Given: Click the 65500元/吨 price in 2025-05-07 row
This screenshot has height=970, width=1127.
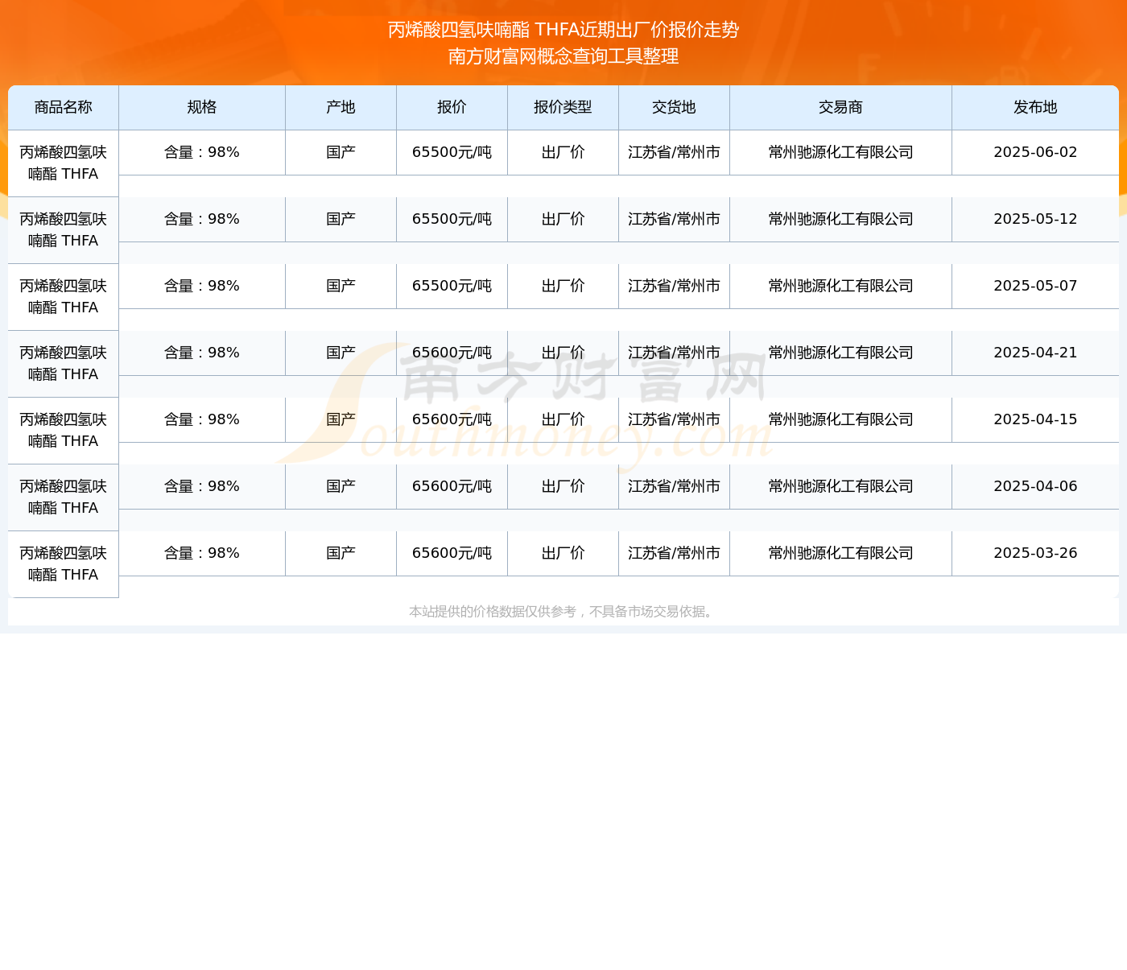Looking at the screenshot, I should tap(452, 286).
